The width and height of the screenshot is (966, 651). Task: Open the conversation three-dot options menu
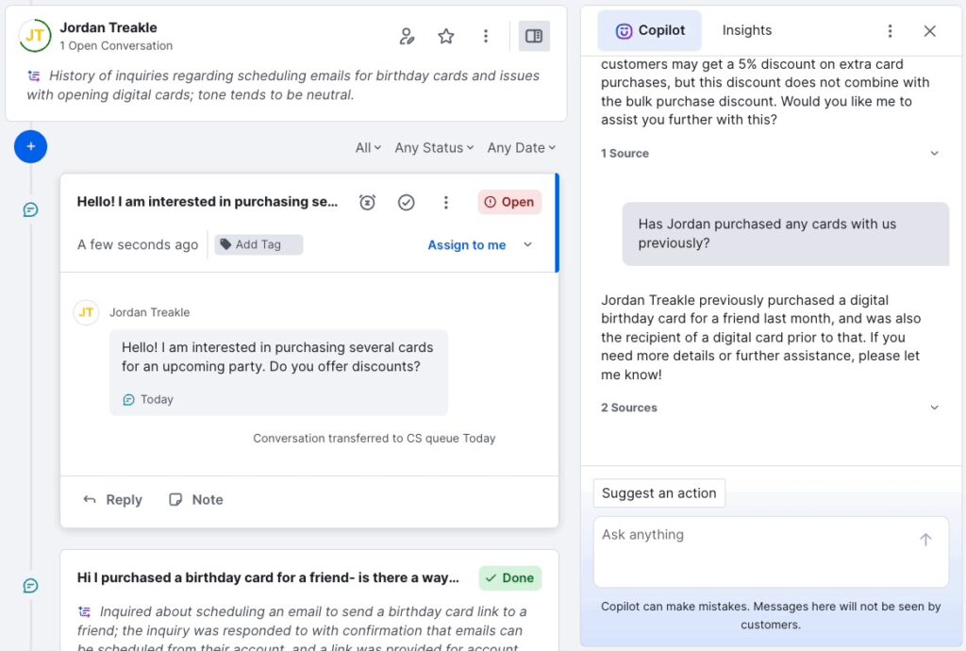coord(446,202)
